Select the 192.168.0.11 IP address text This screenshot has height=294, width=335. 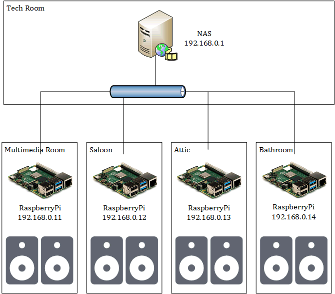click(x=40, y=217)
